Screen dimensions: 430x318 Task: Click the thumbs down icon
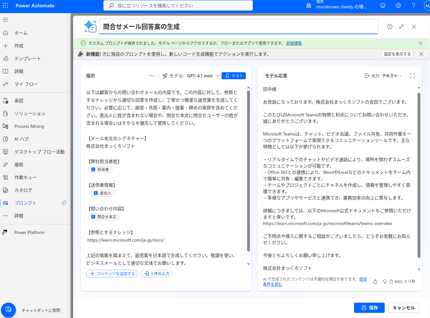[385, 282]
